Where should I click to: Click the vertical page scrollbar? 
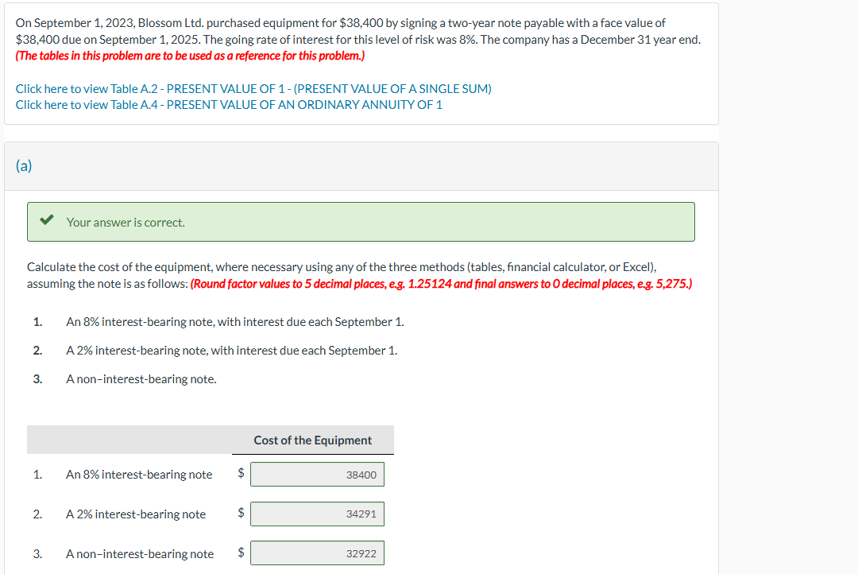coord(854,286)
